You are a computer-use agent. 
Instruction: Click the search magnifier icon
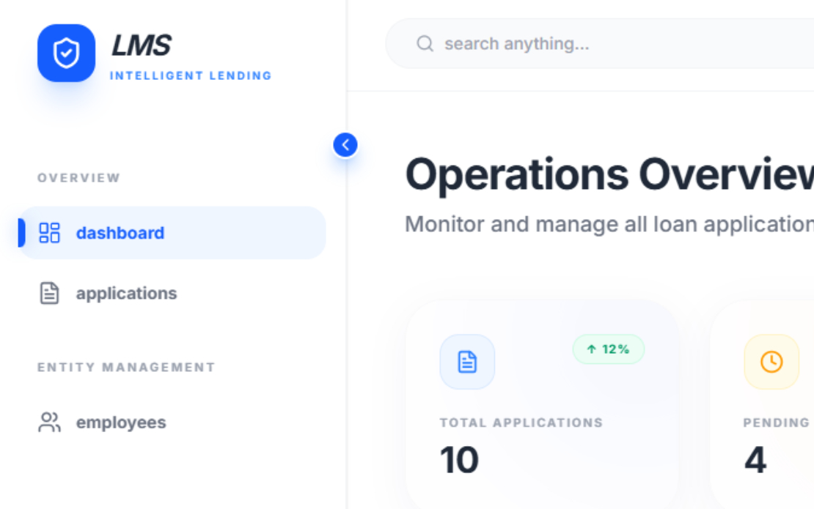pyautogui.click(x=425, y=43)
